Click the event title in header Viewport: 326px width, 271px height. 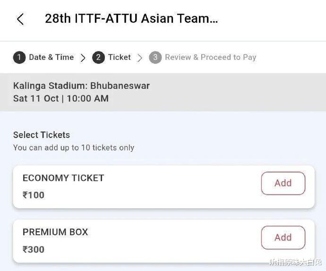(131, 19)
